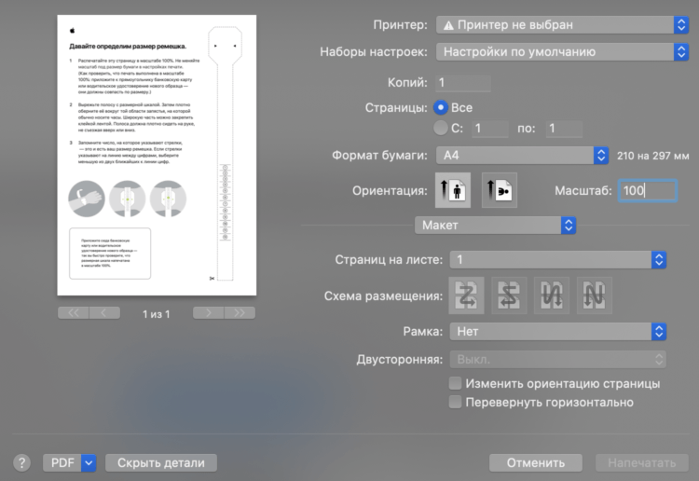This screenshot has height=481, width=699.
Task: Open the help question mark button
Action: click(x=21, y=462)
